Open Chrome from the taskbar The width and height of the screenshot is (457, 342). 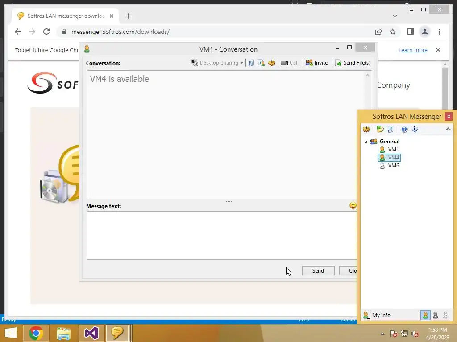pyautogui.click(x=36, y=333)
